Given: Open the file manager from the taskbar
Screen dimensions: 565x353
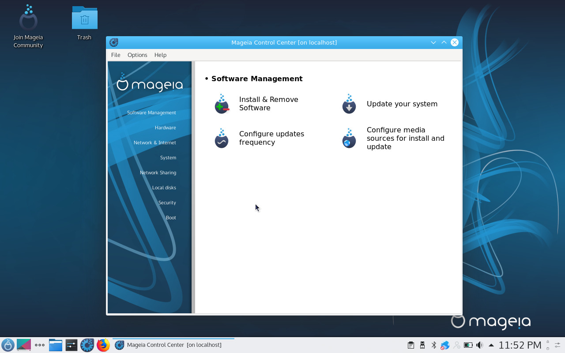Looking at the screenshot, I should pos(55,345).
